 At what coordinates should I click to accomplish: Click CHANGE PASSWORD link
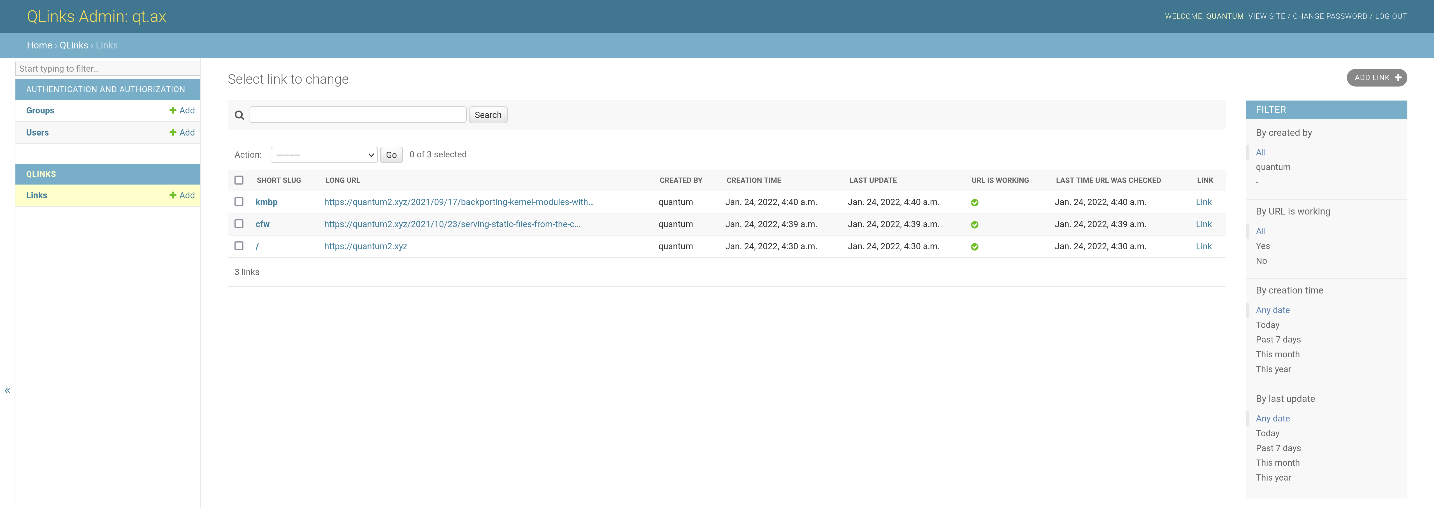click(x=1329, y=16)
